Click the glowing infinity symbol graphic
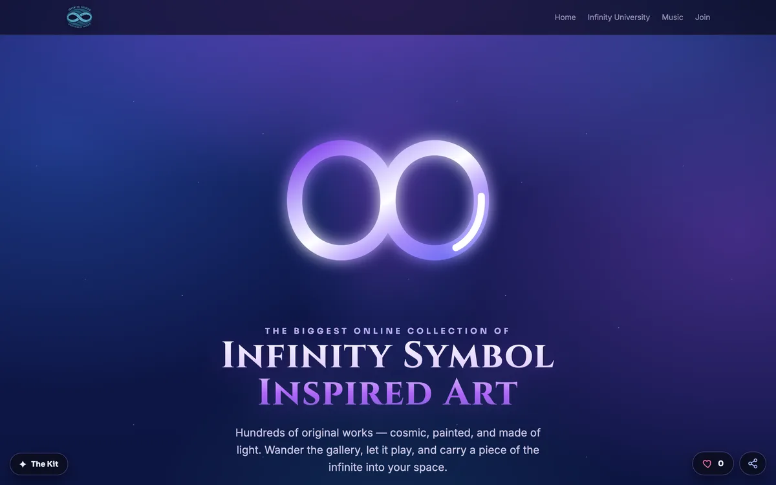776x485 pixels. (387, 200)
